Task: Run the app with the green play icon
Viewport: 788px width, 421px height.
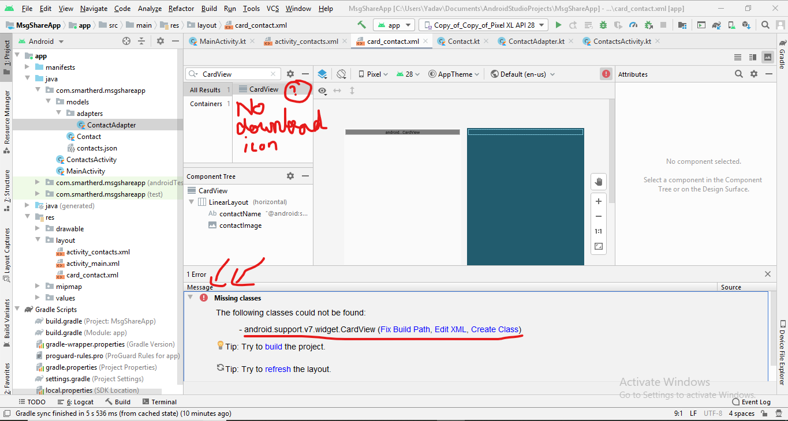Action: (558, 25)
